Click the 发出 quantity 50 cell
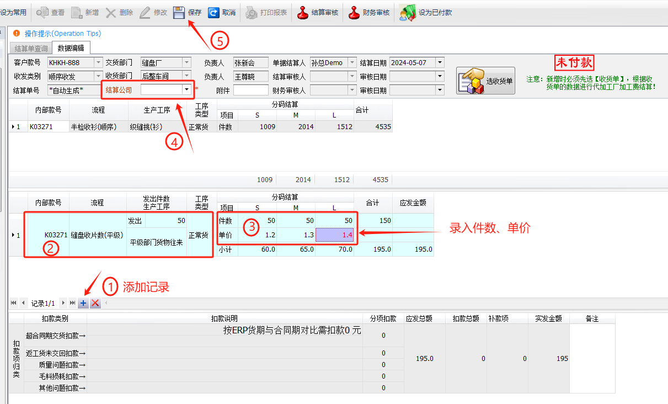Screen dimensions: 668x404 tap(165, 221)
